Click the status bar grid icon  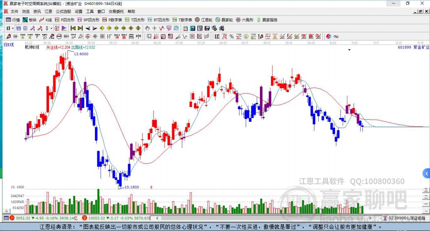pyautogui.click(x=6, y=218)
